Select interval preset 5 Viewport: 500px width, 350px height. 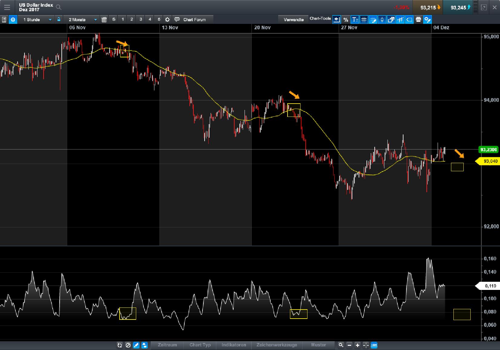159,19
